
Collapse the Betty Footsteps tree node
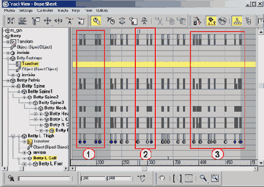coord(8,58)
